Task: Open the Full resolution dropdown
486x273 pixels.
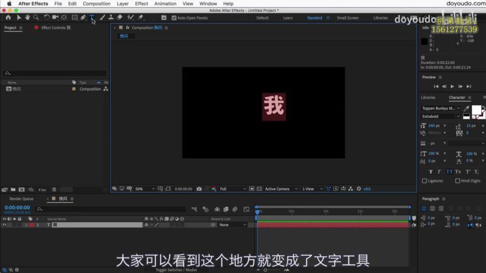Action: point(233,189)
